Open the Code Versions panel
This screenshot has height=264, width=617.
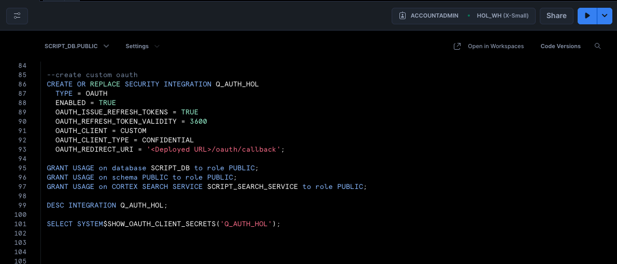click(561, 46)
